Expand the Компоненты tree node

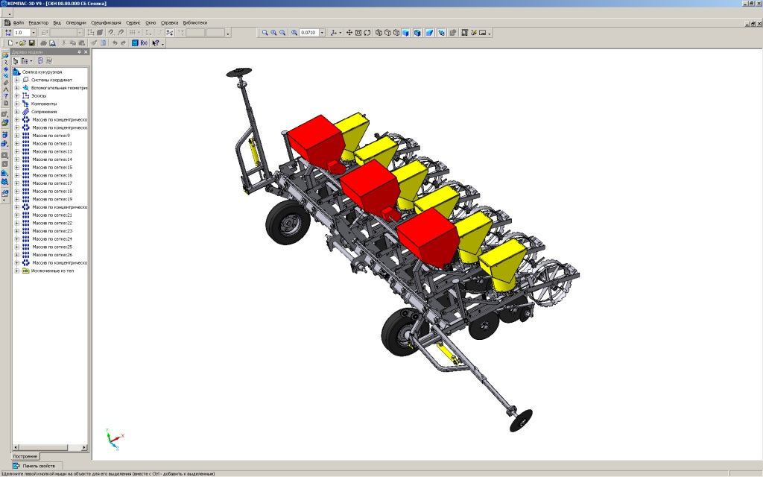17,104
